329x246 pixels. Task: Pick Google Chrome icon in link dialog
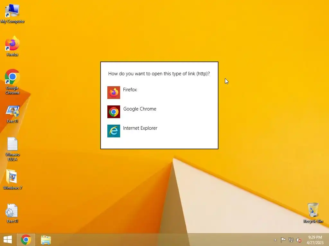114,112
